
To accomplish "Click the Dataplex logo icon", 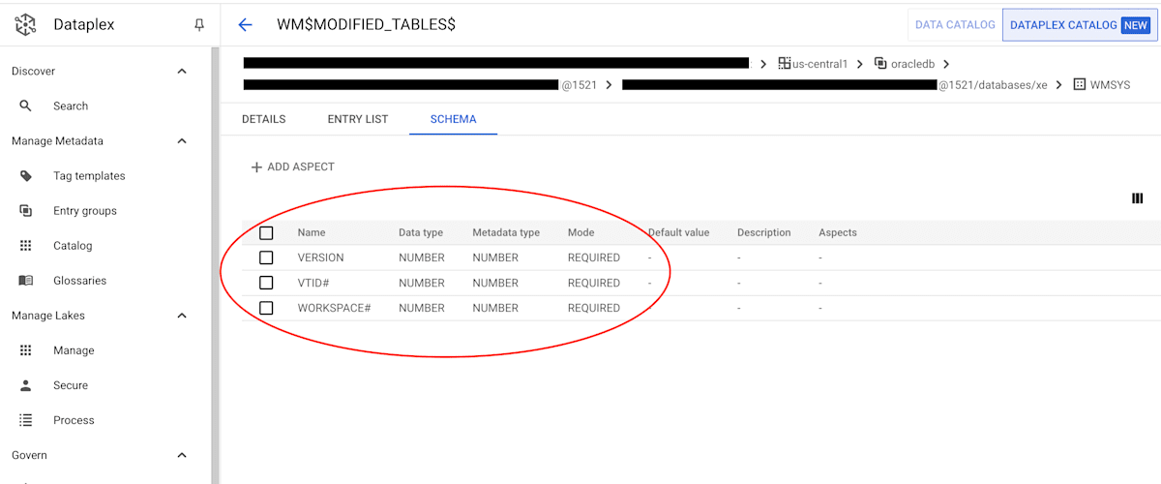I will [26, 25].
